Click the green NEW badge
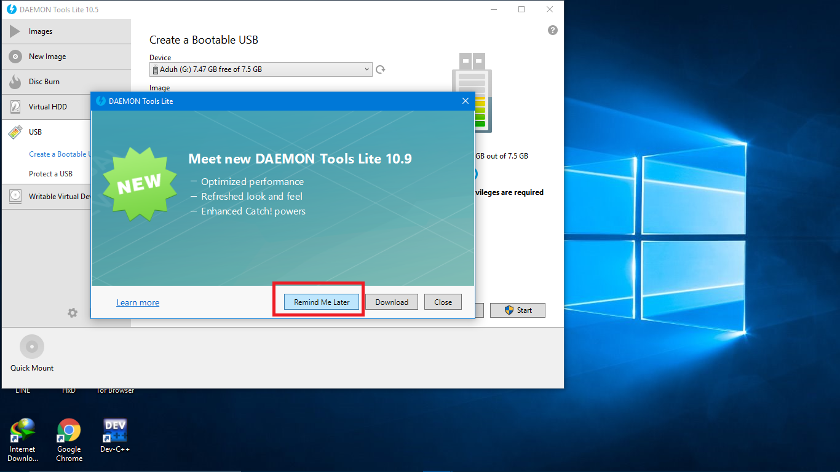This screenshot has width=840, height=472. click(139, 183)
